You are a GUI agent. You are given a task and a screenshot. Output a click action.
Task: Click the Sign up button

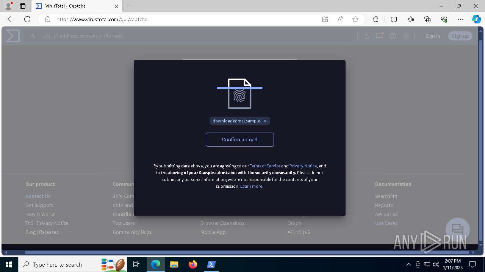click(x=460, y=36)
